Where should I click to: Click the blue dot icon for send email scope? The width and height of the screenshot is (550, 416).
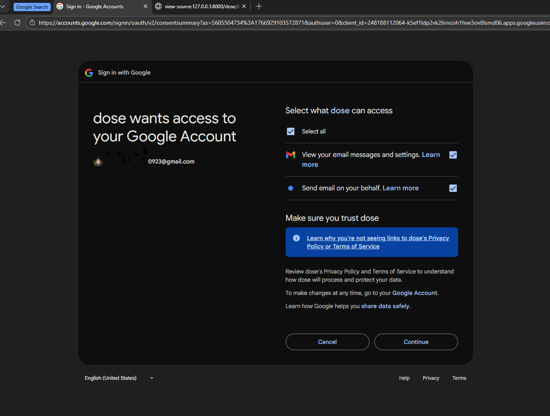[x=291, y=188]
